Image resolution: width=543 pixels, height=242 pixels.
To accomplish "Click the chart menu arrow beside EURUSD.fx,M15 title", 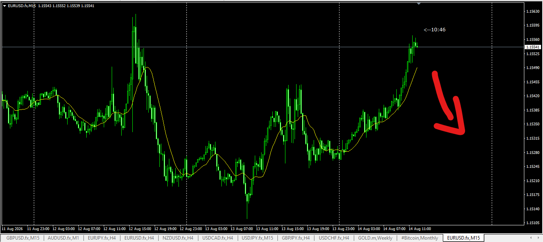I will 4,6.
